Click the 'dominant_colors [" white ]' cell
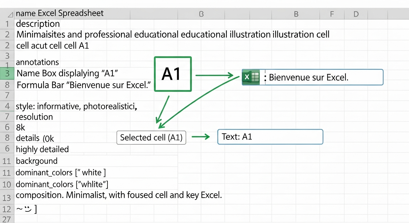 pos(61,172)
